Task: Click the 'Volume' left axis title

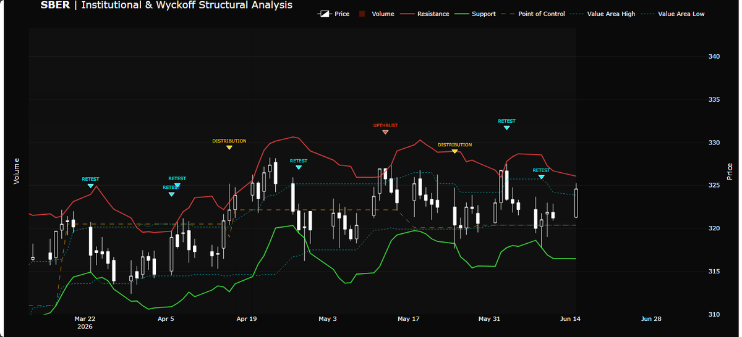Action: click(17, 171)
